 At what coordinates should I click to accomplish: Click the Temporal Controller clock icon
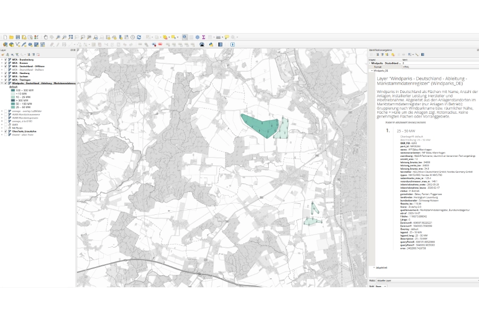(x=133, y=37)
